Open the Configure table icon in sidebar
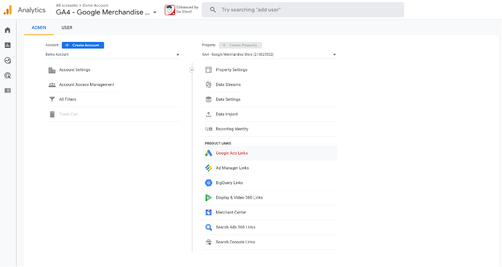Screen dimensions: 502x267 click(x=8, y=90)
